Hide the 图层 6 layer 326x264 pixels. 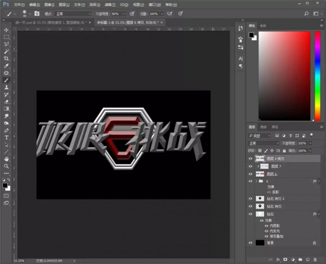click(250, 174)
